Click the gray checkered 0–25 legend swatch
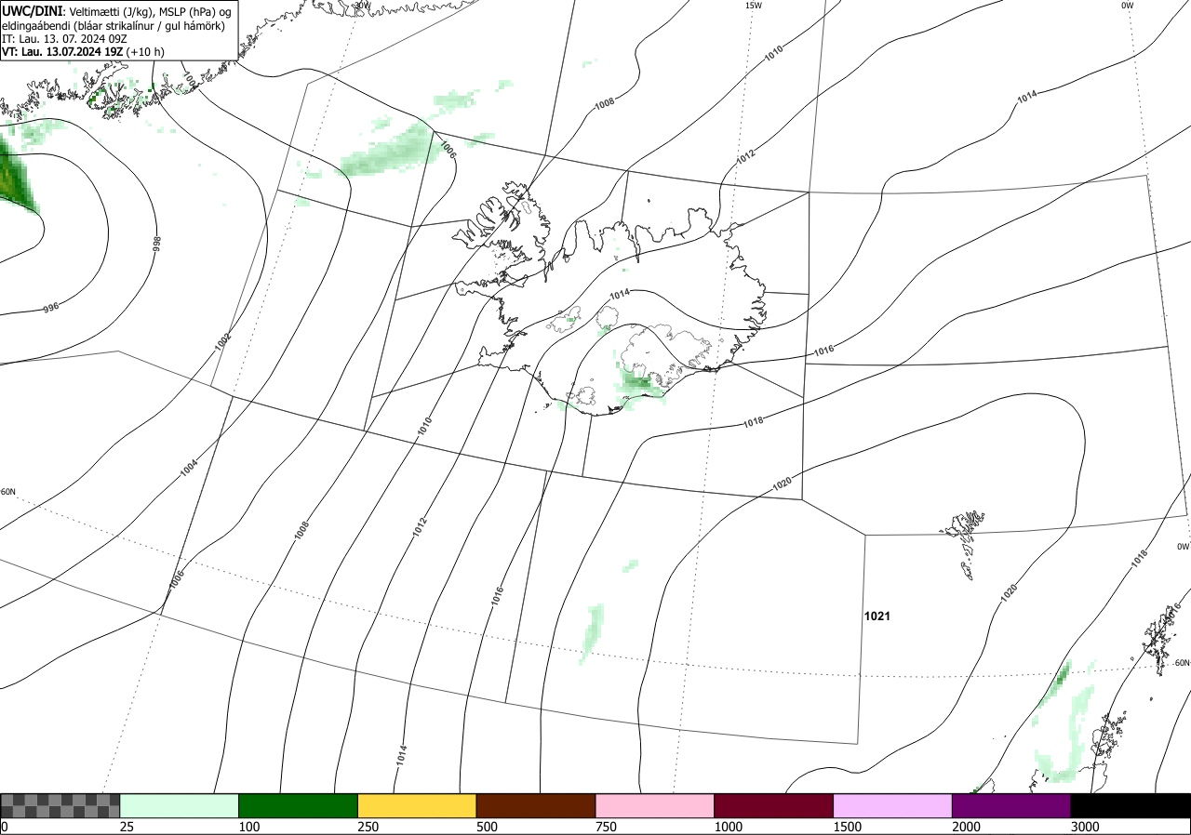This screenshot has height=835, width=1191. [x=60, y=805]
